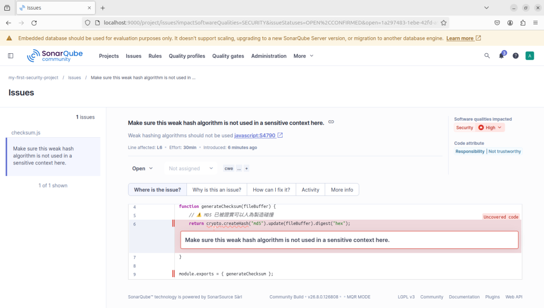The height and width of the screenshot is (308, 544).
Task: Show more tags via ellipsis
Action: coord(239,169)
